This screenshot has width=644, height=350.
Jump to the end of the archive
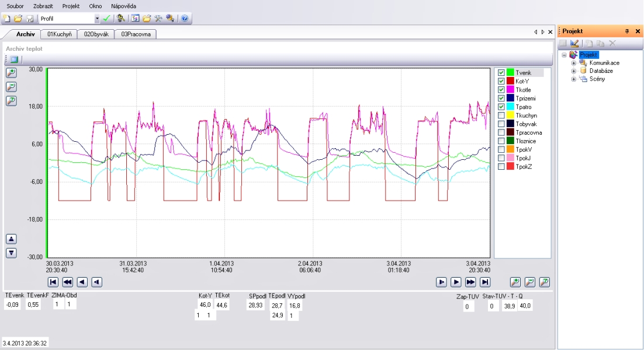[x=485, y=282]
